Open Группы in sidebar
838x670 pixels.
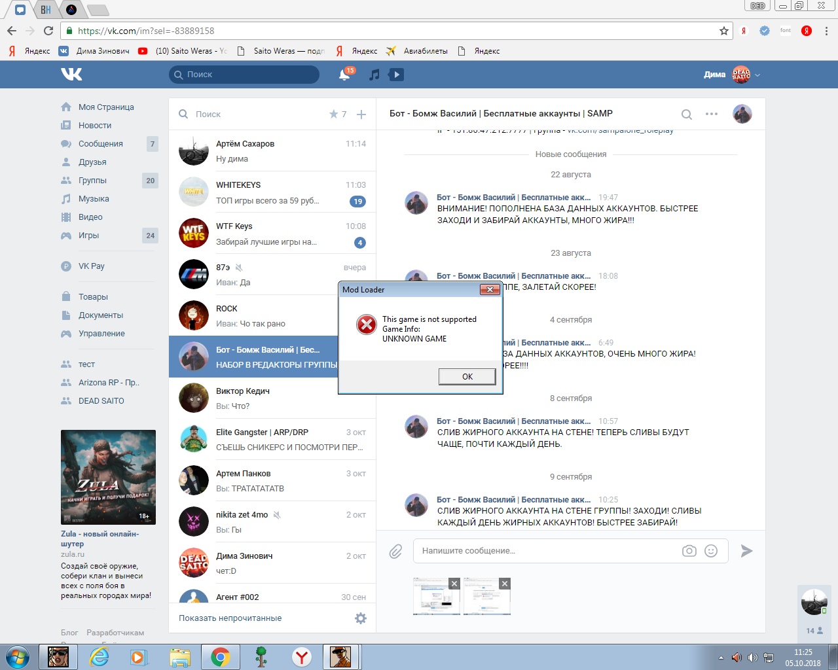(92, 180)
